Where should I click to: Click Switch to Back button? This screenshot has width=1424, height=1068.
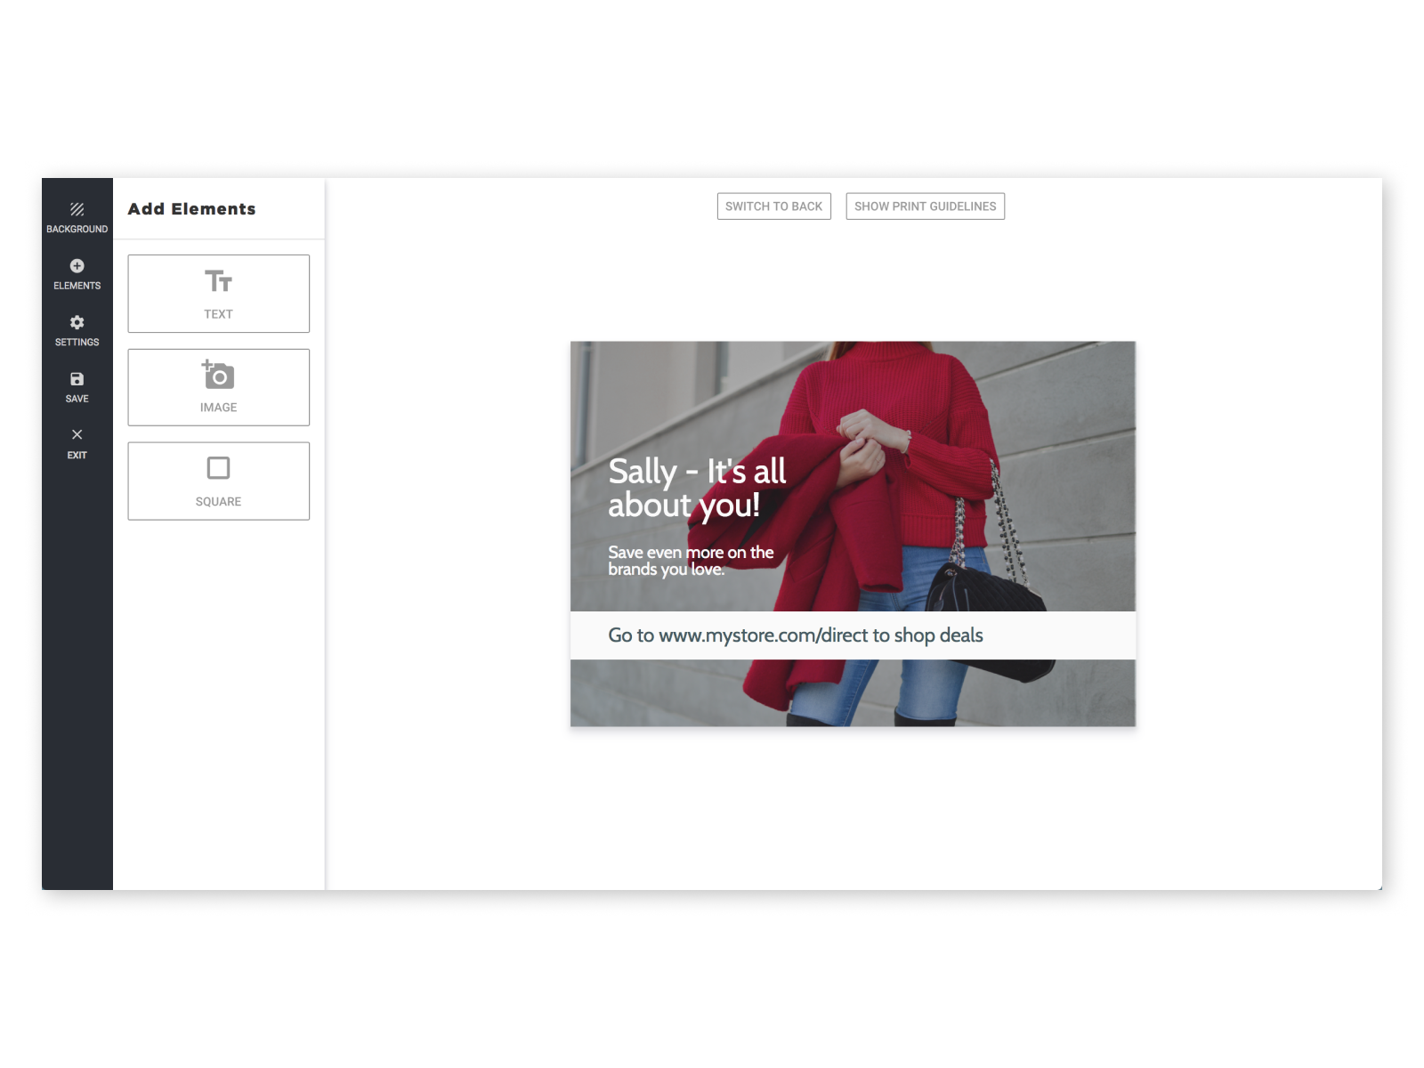[x=773, y=206]
